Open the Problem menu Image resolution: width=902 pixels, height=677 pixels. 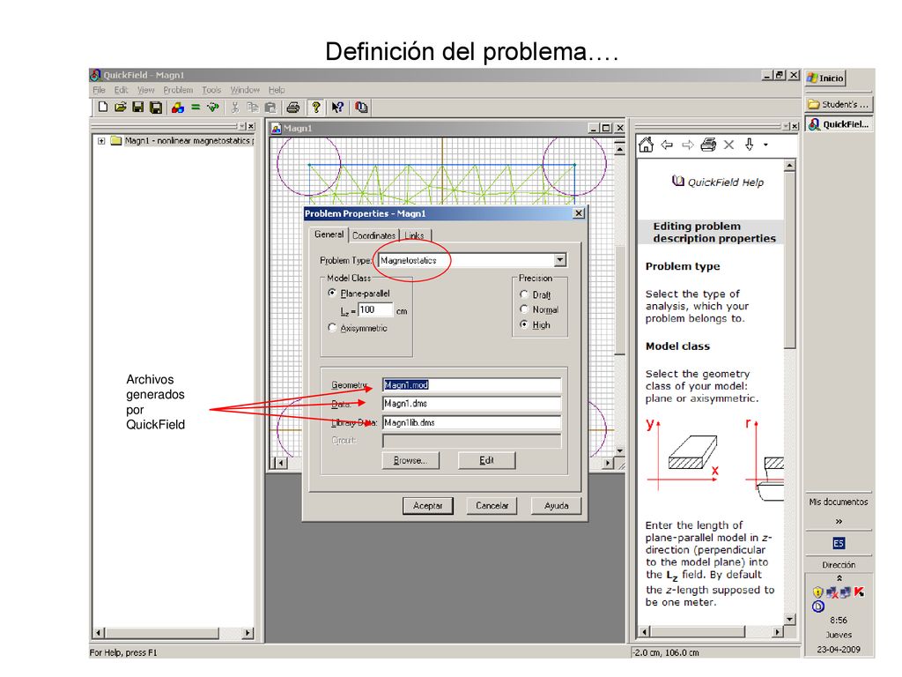(x=178, y=90)
